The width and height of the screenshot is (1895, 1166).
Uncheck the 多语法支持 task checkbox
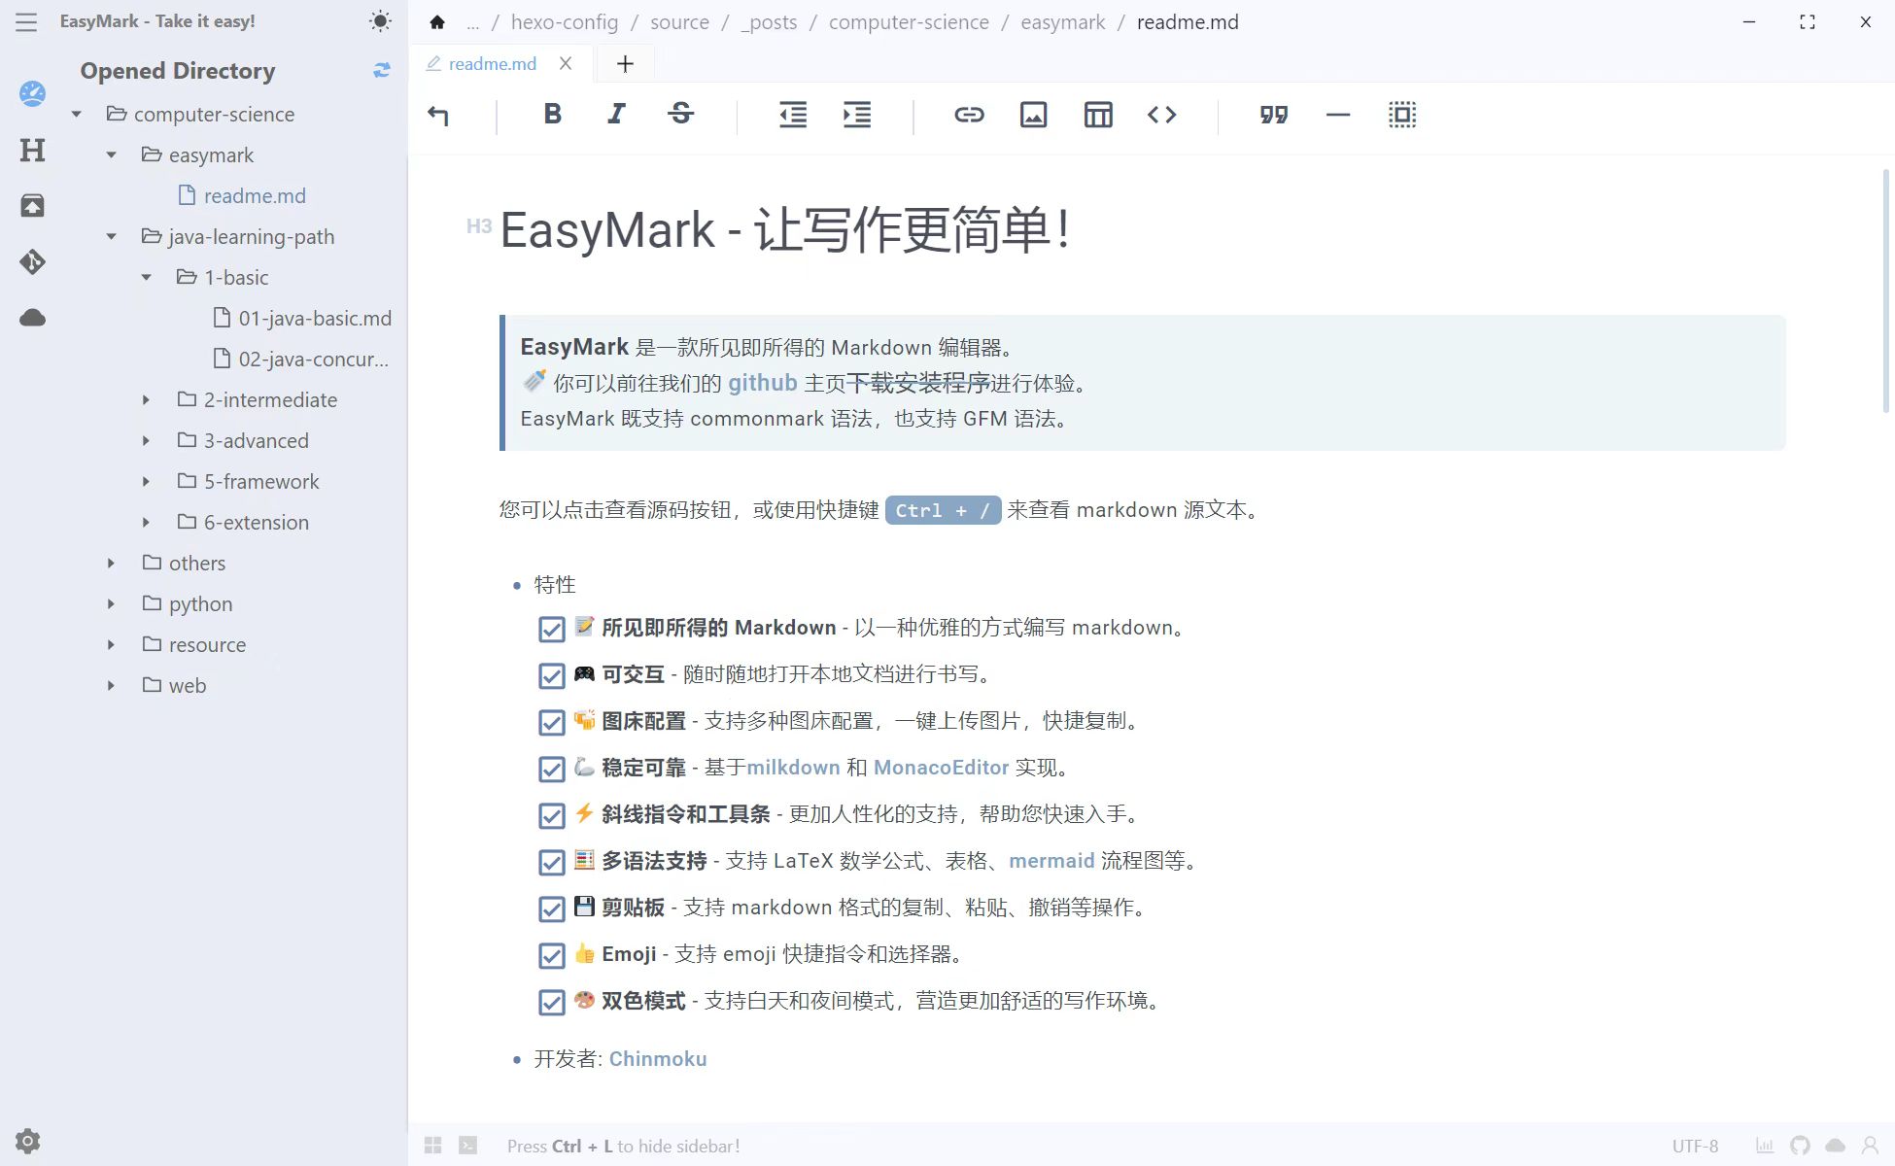pos(551,862)
